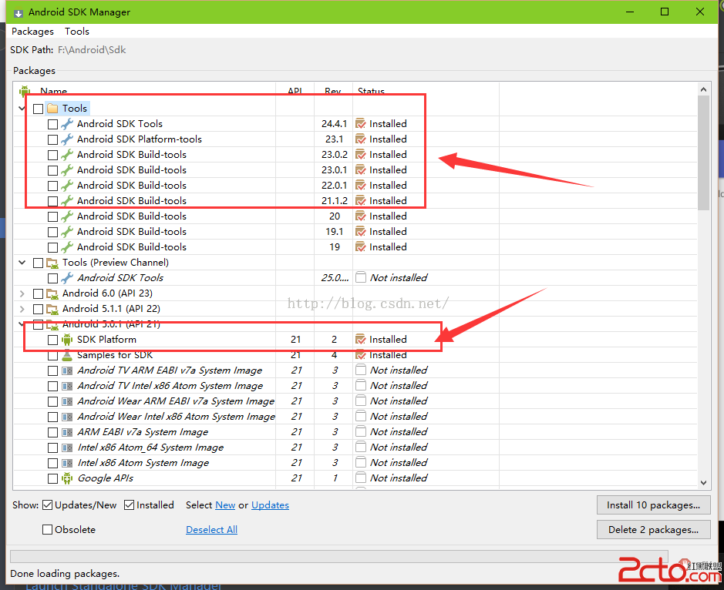Click the wrench icon for Build-tools revision 19.1
Screen dimensions: 724x590
coord(67,232)
